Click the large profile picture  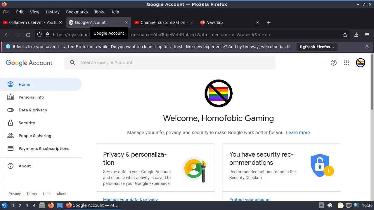219,93
